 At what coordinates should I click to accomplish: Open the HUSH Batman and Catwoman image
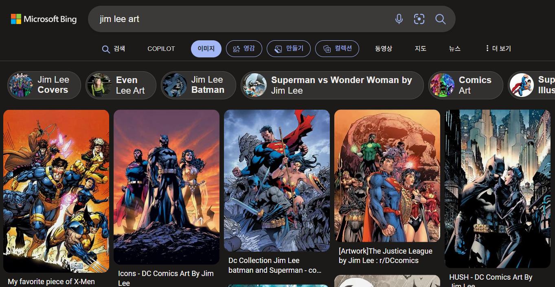(x=498, y=189)
